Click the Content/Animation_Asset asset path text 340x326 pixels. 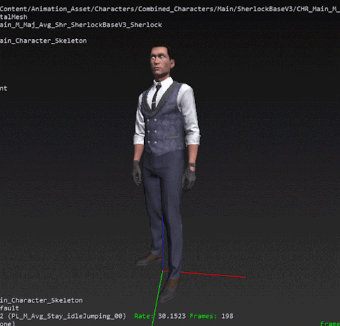[x=170, y=9]
